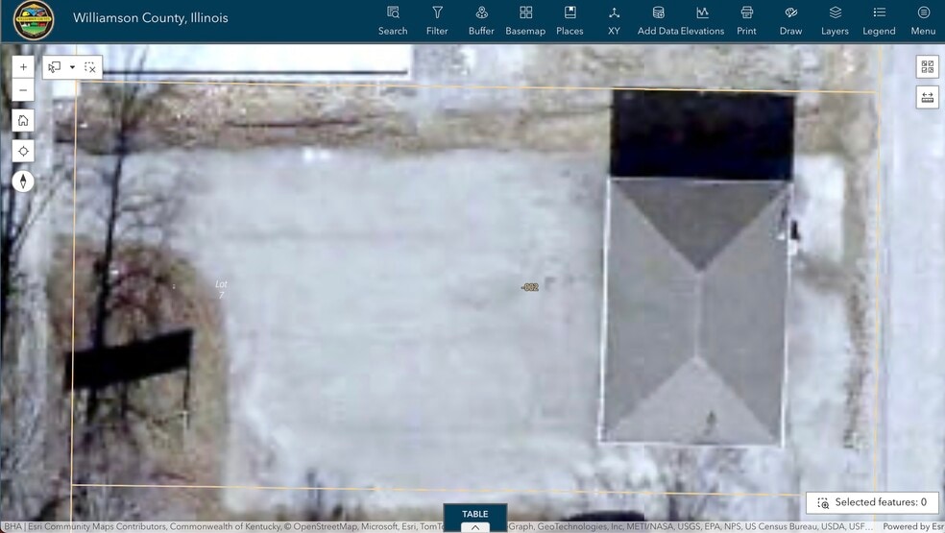The width and height of the screenshot is (945, 533).
Task: Expand the TABLE panel at bottom
Action: click(x=474, y=519)
